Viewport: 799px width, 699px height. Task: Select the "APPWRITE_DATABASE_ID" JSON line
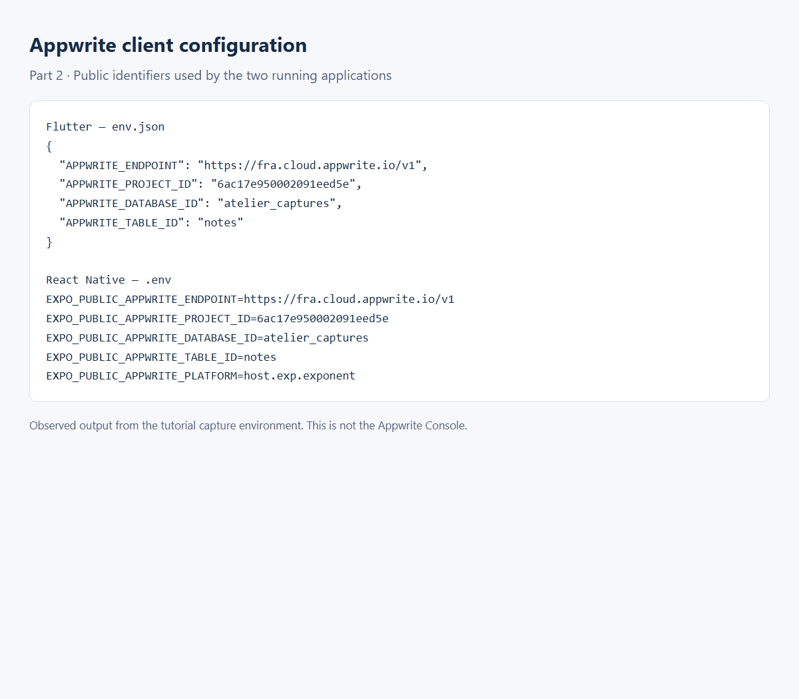tap(200, 204)
